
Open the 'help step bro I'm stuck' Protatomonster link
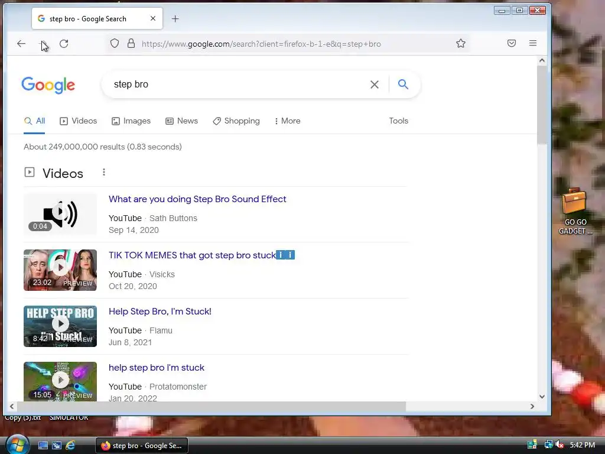click(x=156, y=368)
